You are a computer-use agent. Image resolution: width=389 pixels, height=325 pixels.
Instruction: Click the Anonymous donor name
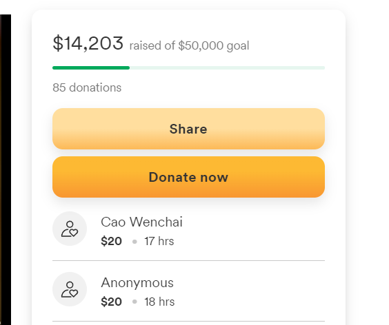click(x=137, y=282)
